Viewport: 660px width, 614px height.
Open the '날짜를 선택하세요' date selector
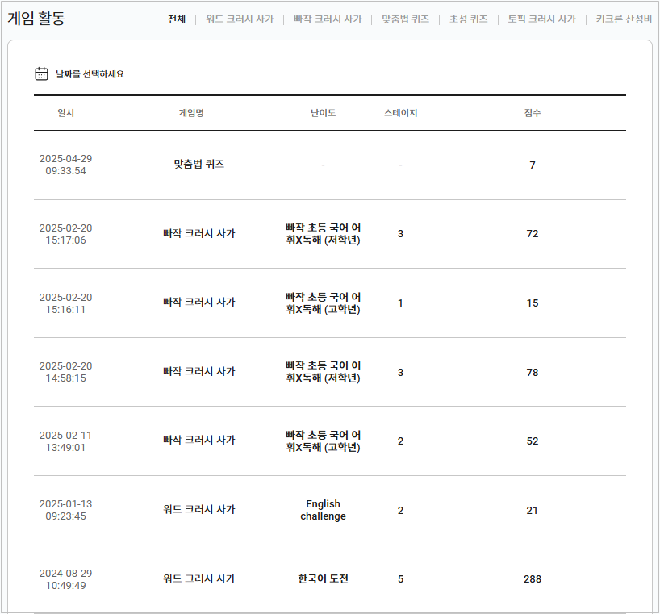coord(90,74)
